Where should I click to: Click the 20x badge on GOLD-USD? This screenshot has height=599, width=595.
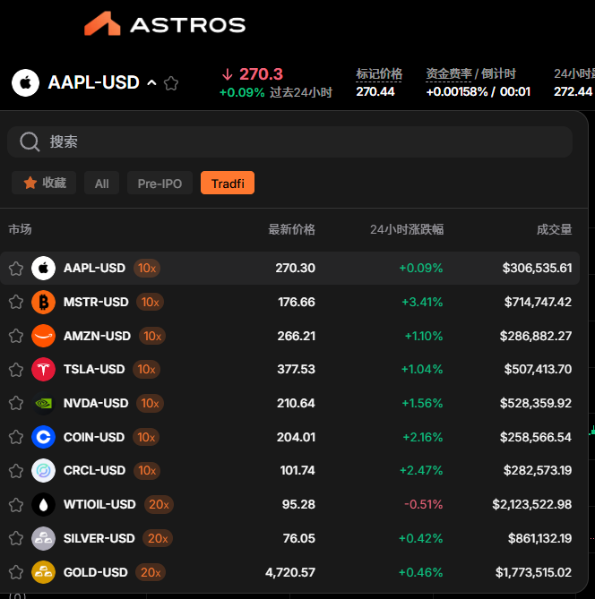pos(151,573)
